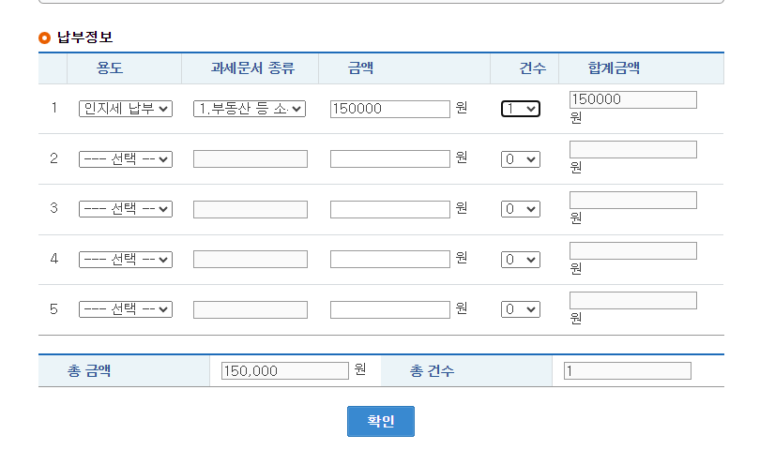This screenshot has height=450, width=775.
Task: Click row number 5 in the table
Action: [x=53, y=309]
